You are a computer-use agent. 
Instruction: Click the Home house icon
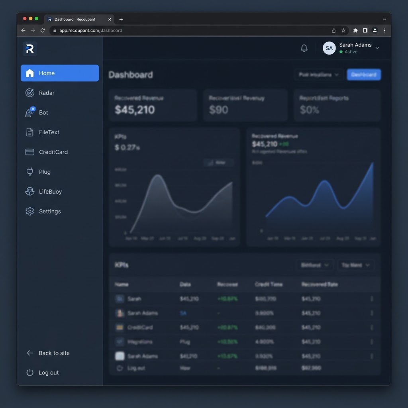coord(30,73)
